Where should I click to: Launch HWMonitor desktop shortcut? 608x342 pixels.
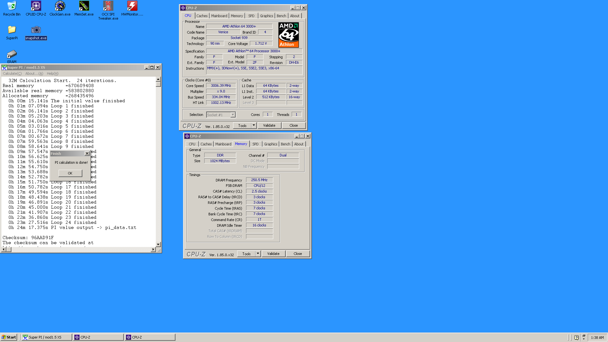coord(132,9)
